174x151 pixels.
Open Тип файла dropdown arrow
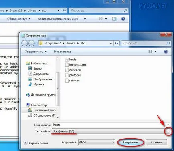pos(168,131)
